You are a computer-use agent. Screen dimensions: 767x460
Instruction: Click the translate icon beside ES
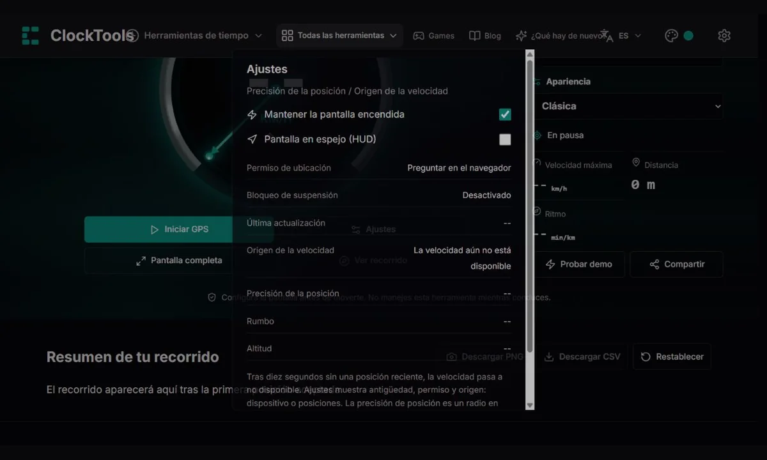[x=606, y=36]
